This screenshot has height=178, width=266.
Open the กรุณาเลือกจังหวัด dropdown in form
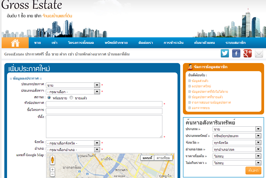pyautogui.click(x=73, y=143)
